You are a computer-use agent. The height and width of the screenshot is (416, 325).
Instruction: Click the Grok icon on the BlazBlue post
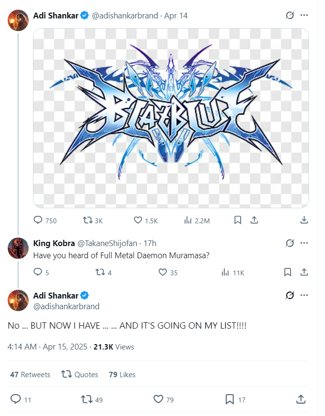290,16
